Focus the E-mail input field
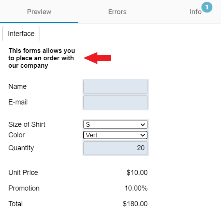221x216 pixels. click(115, 102)
